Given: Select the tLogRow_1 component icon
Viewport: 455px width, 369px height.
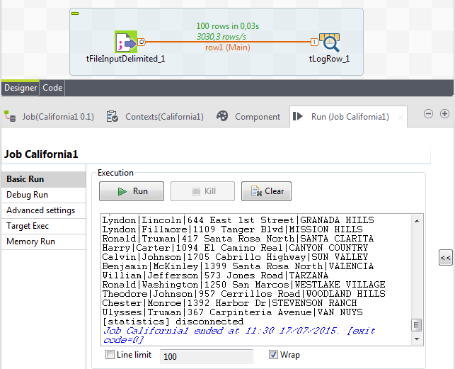Looking at the screenshot, I should (330, 42).
